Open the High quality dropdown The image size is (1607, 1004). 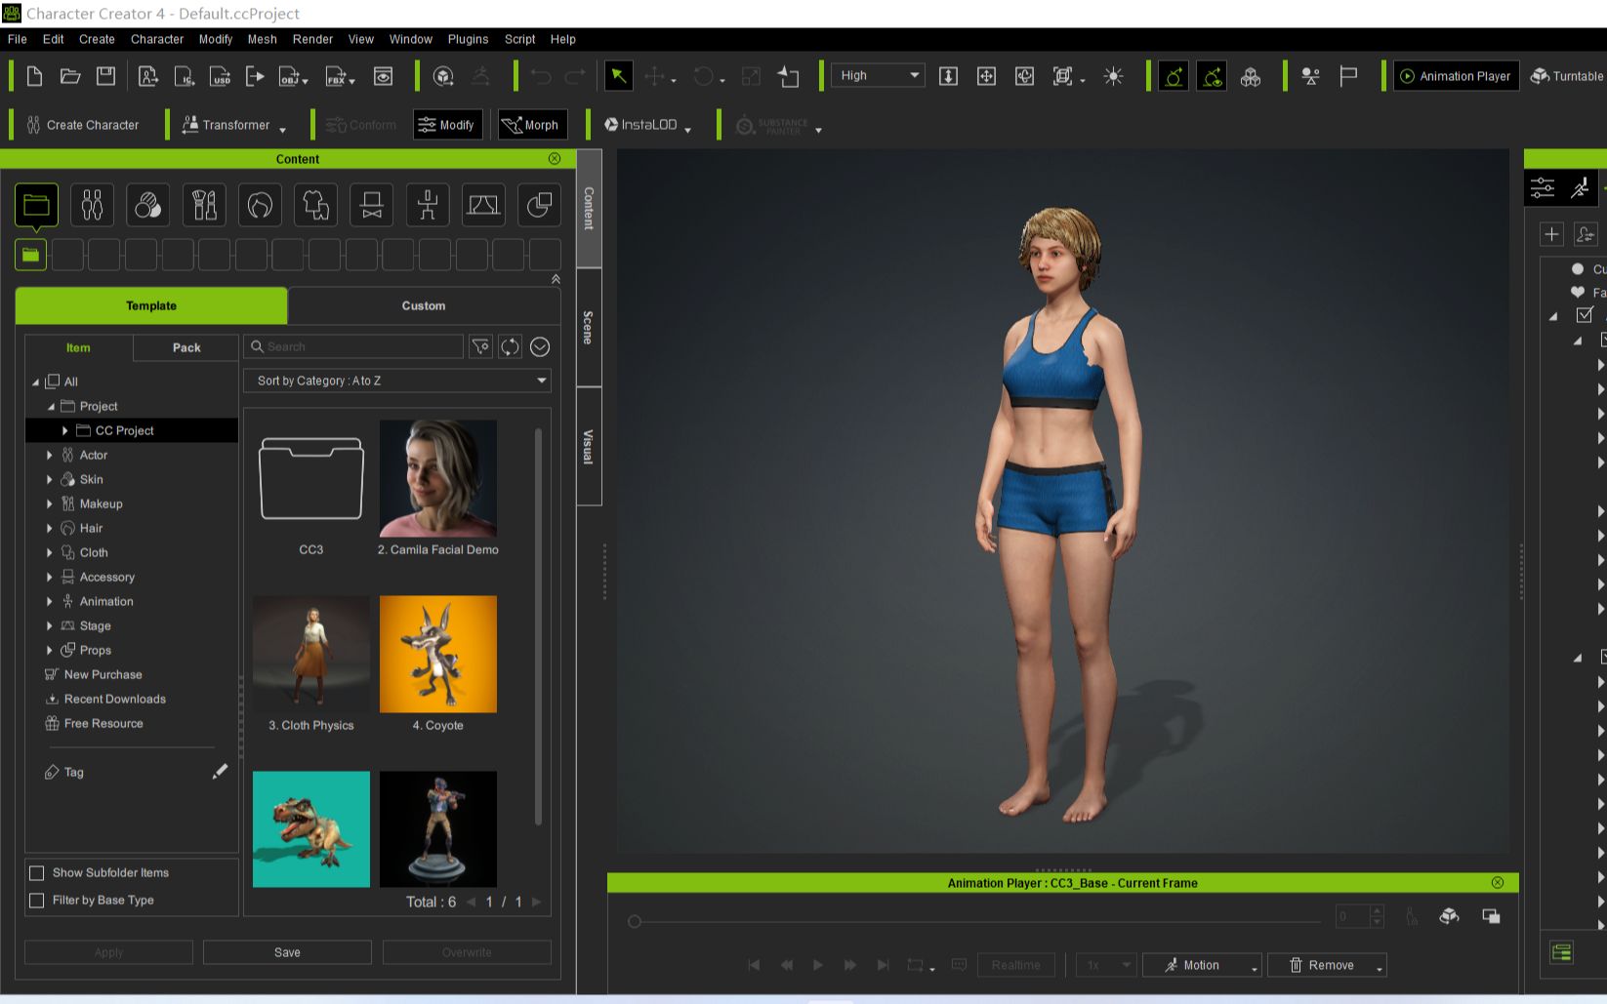click(x=875, y=75)
